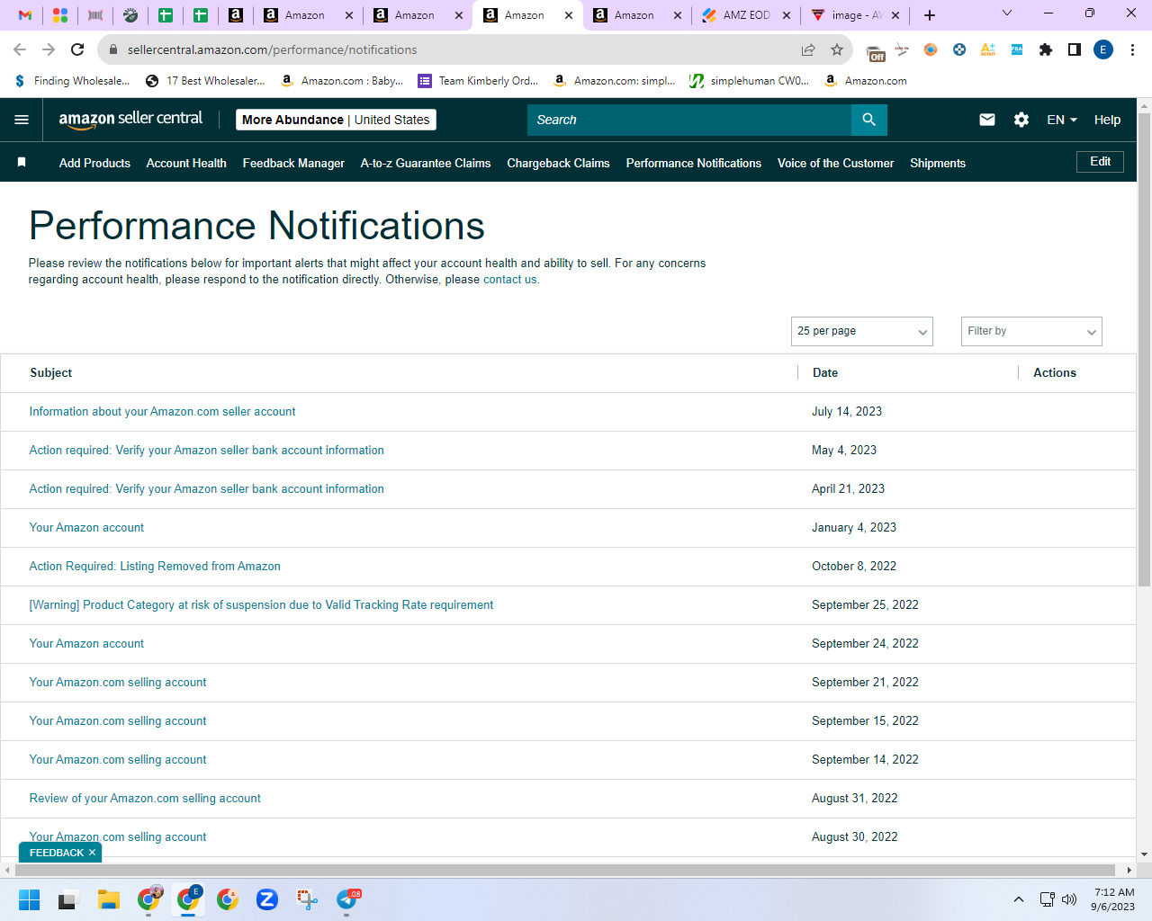The image size is (1152, 921).
Task: Click the bookmark flag icon beside Add Products
Action: coord(22,163)
